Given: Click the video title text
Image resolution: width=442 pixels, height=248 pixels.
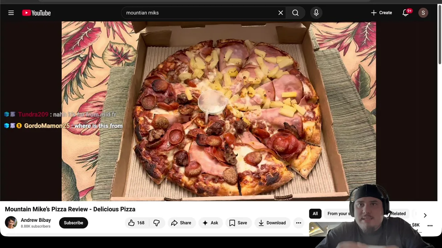Looking at the screenshot, I should 70,209.
